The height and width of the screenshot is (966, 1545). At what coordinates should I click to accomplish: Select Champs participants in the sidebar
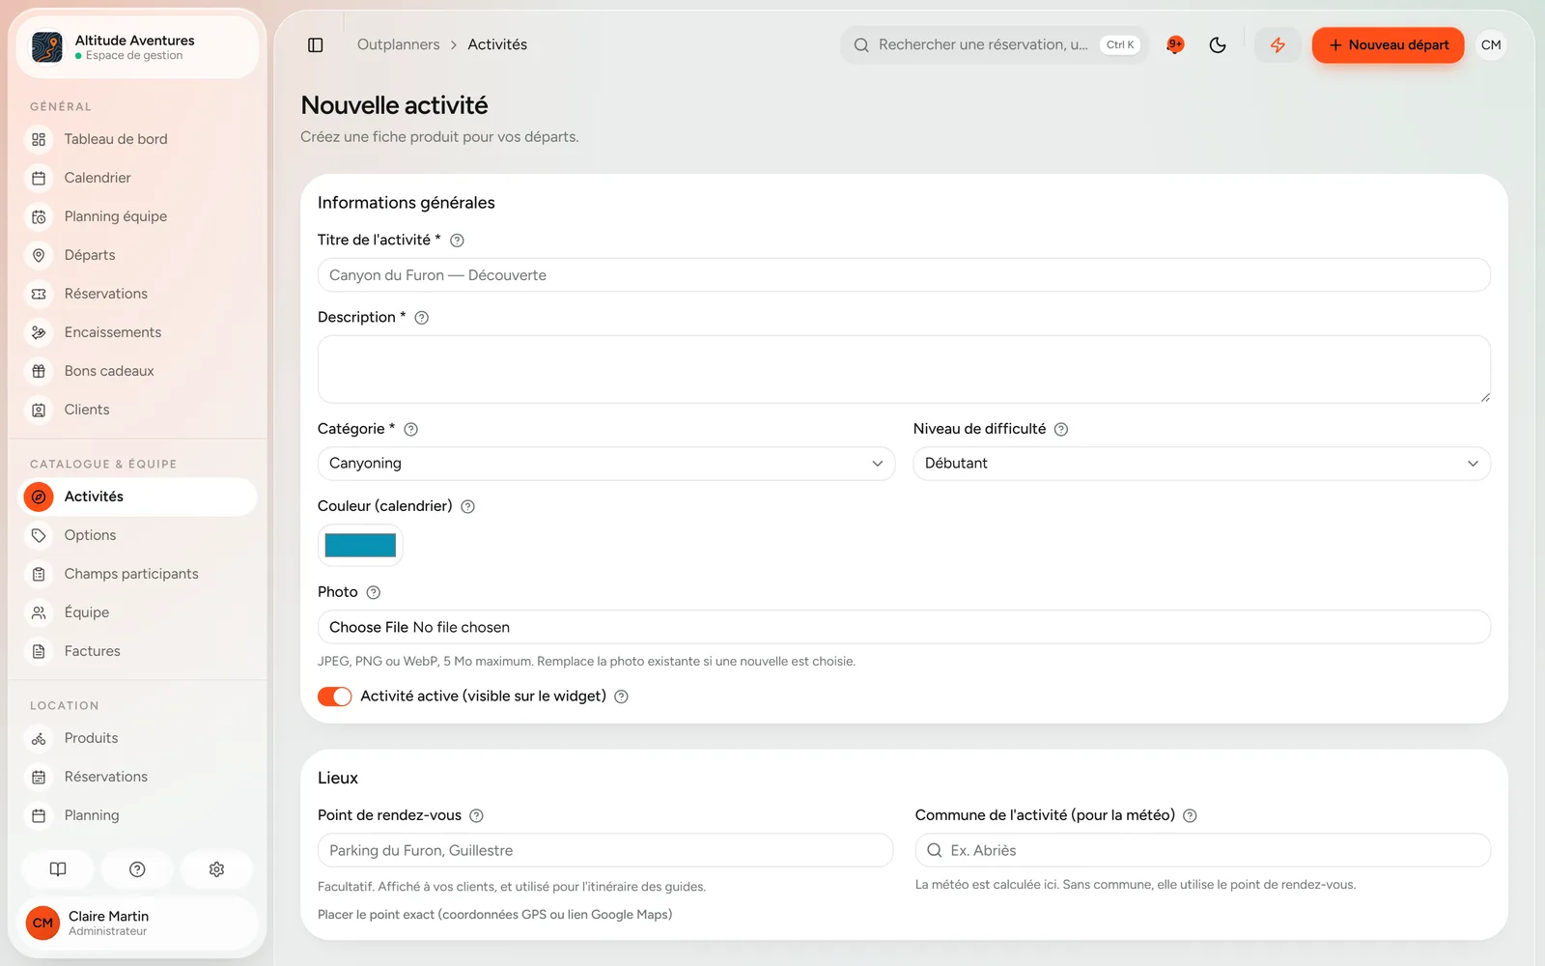(137, 574)
